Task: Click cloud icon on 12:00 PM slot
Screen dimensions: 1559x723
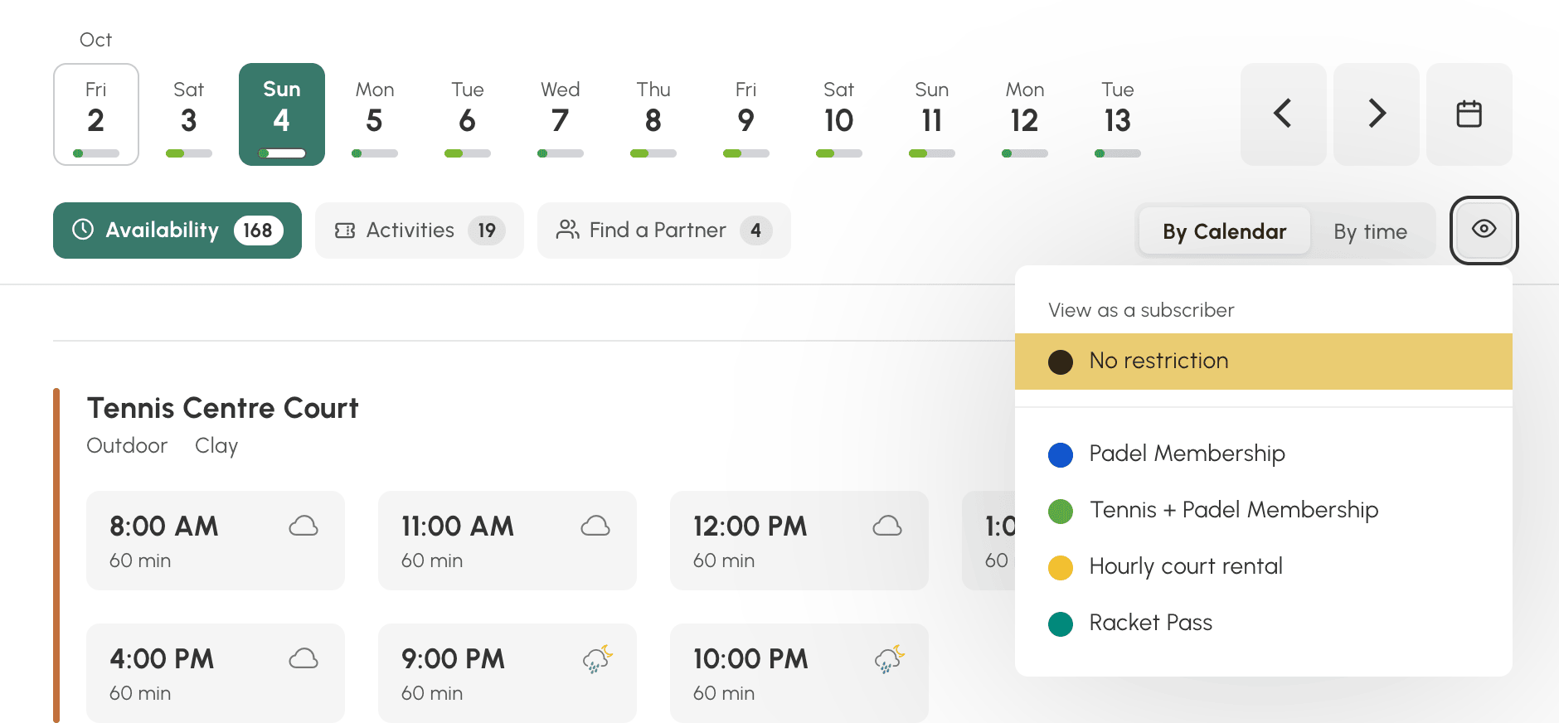Action: pos(887,526)
